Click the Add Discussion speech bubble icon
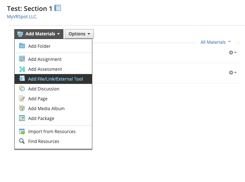The width and height of the screenshot is (245, 182). (x=22, y=89)
